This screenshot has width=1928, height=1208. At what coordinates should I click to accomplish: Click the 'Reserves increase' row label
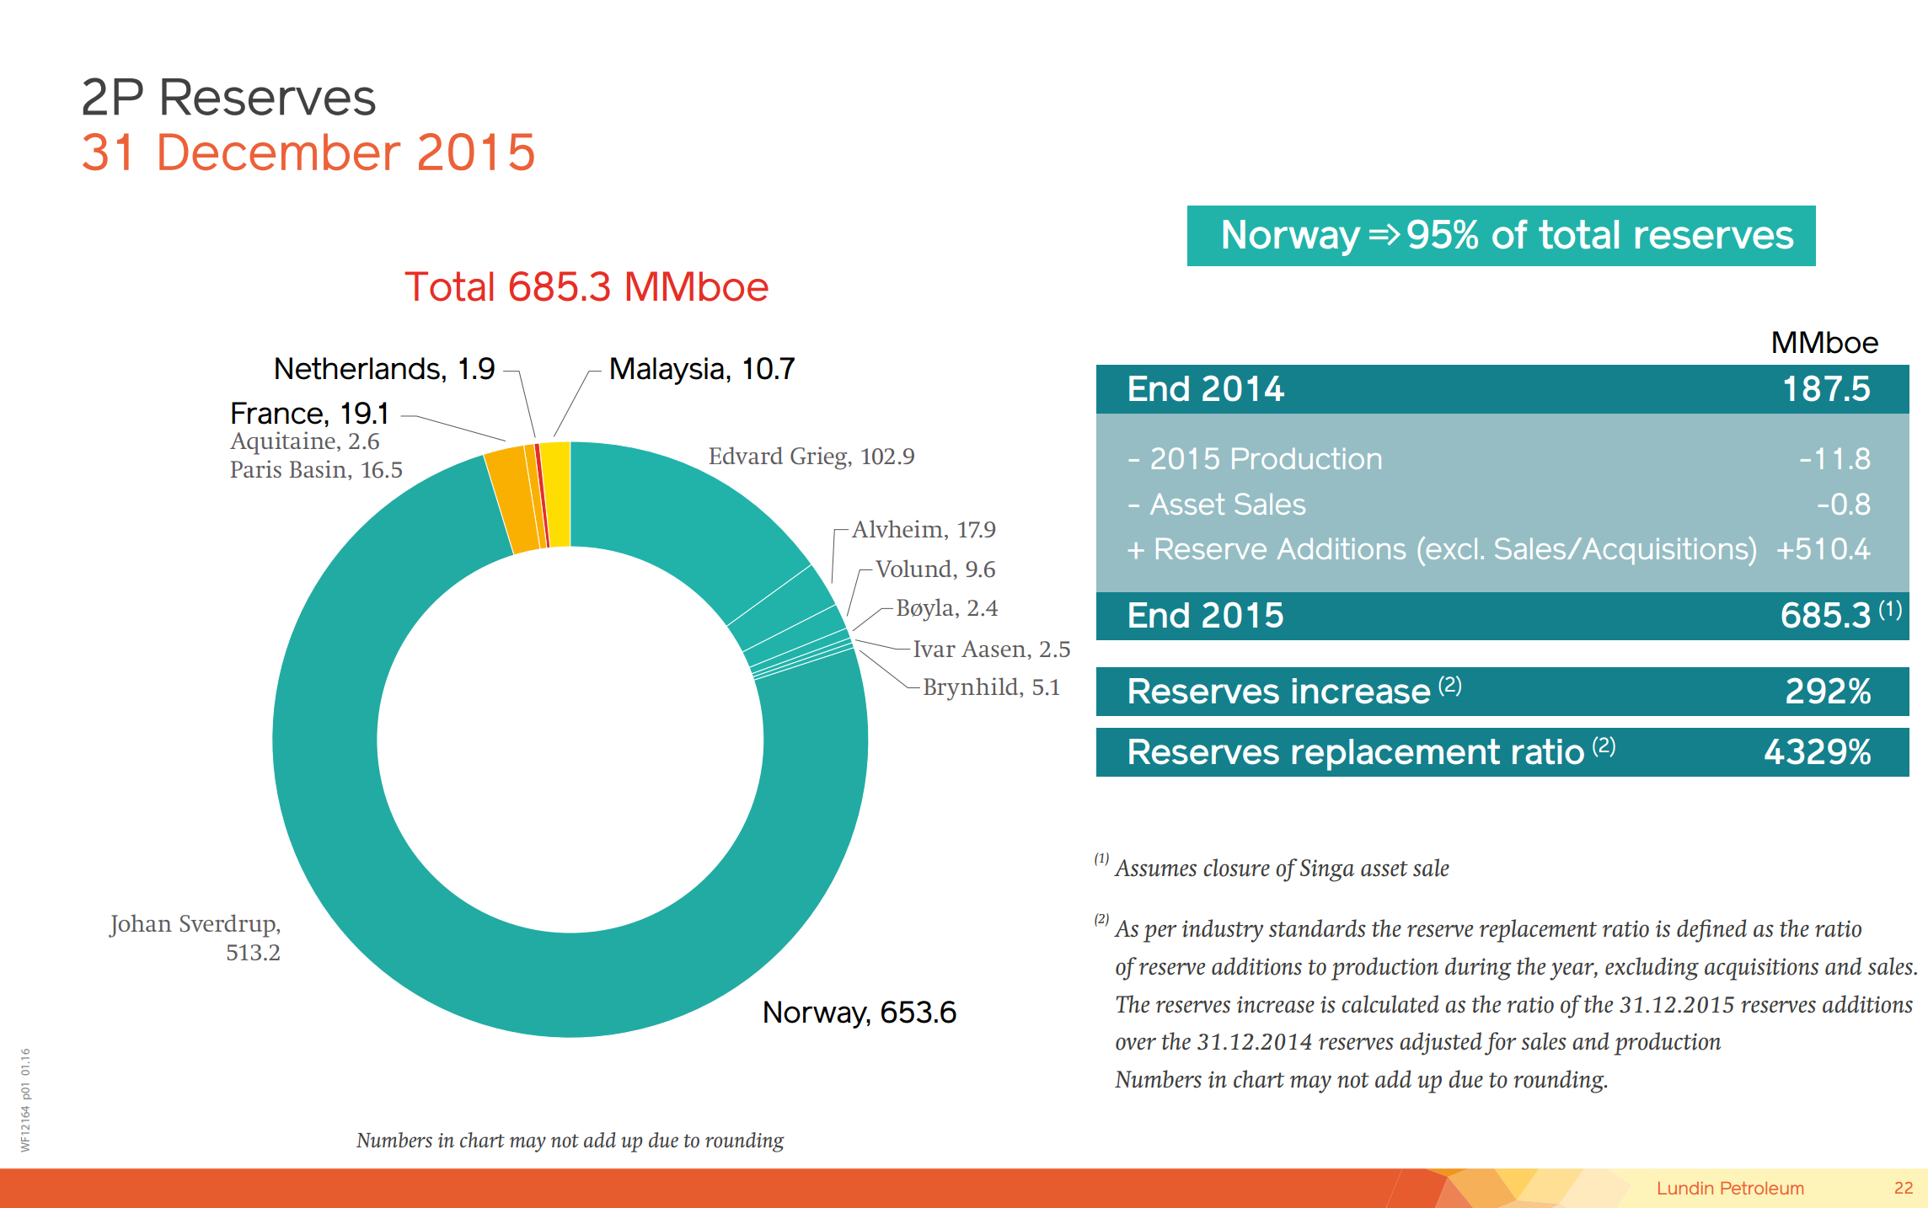click(1279, 692)
